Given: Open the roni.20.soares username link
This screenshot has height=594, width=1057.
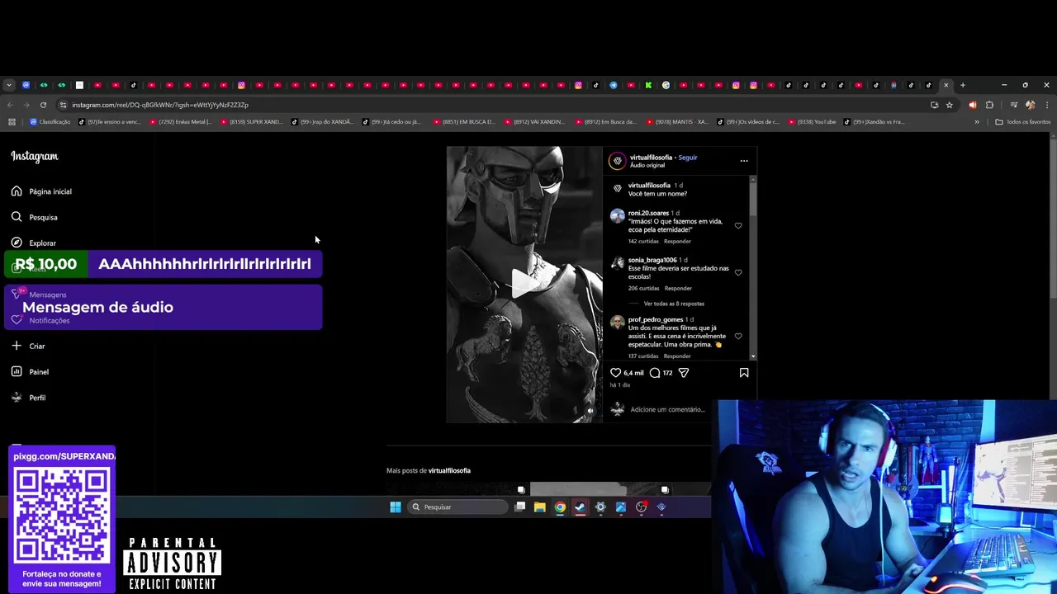Looking at the screenshot, I should point(648,213).
